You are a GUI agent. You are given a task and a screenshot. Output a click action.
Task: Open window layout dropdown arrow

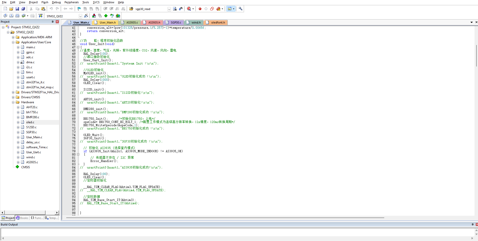click(x=234, y=9)
